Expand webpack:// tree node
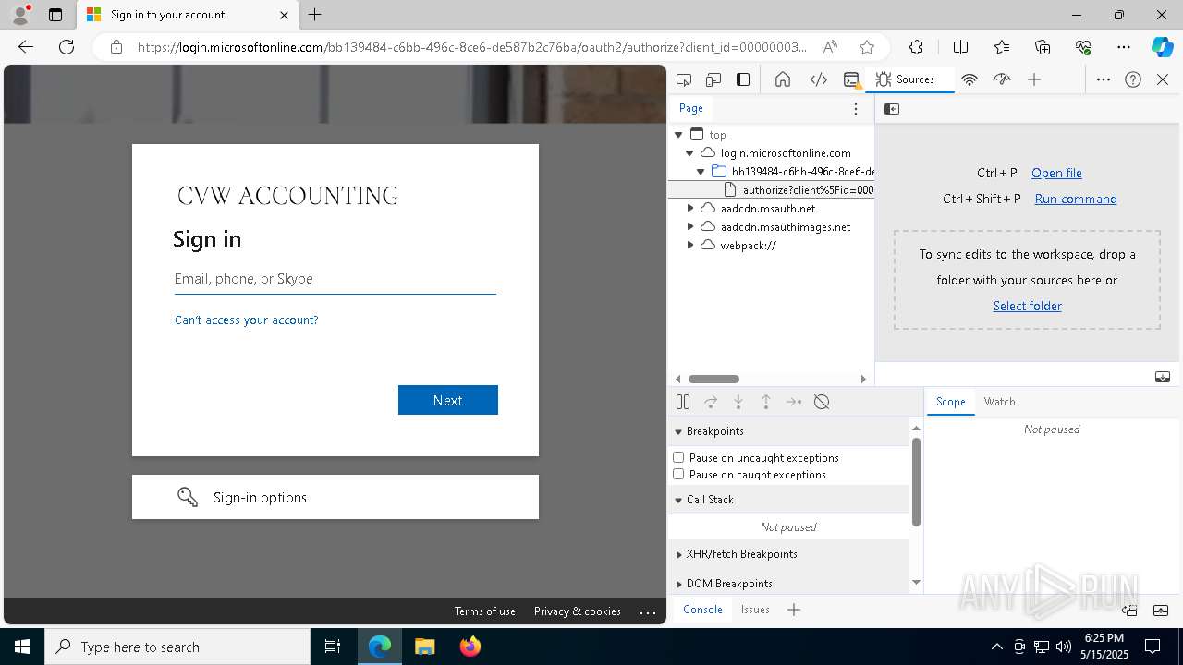Image resolution: width=1183 pixels, height=665 pixels. click(689, 246)
